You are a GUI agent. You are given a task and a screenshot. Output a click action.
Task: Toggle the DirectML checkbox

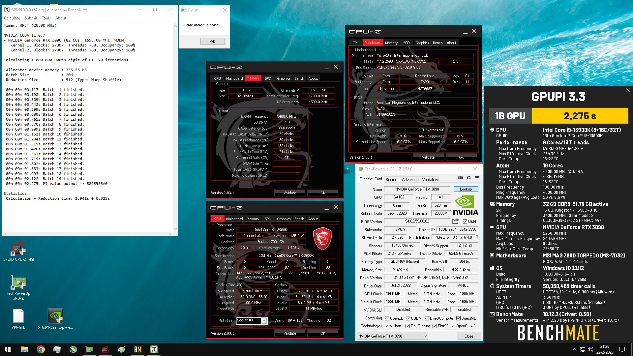tap(458, 318)
